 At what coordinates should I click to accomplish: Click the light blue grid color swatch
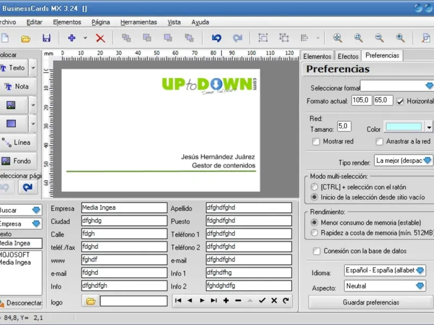pos(404,127)
